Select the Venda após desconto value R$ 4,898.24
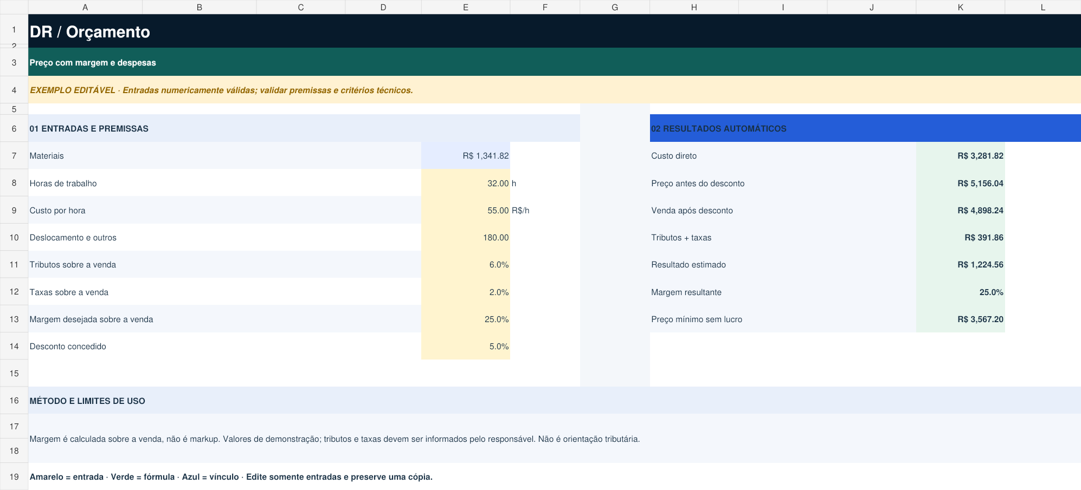The image size is (1081, 490). click(960, 210)
